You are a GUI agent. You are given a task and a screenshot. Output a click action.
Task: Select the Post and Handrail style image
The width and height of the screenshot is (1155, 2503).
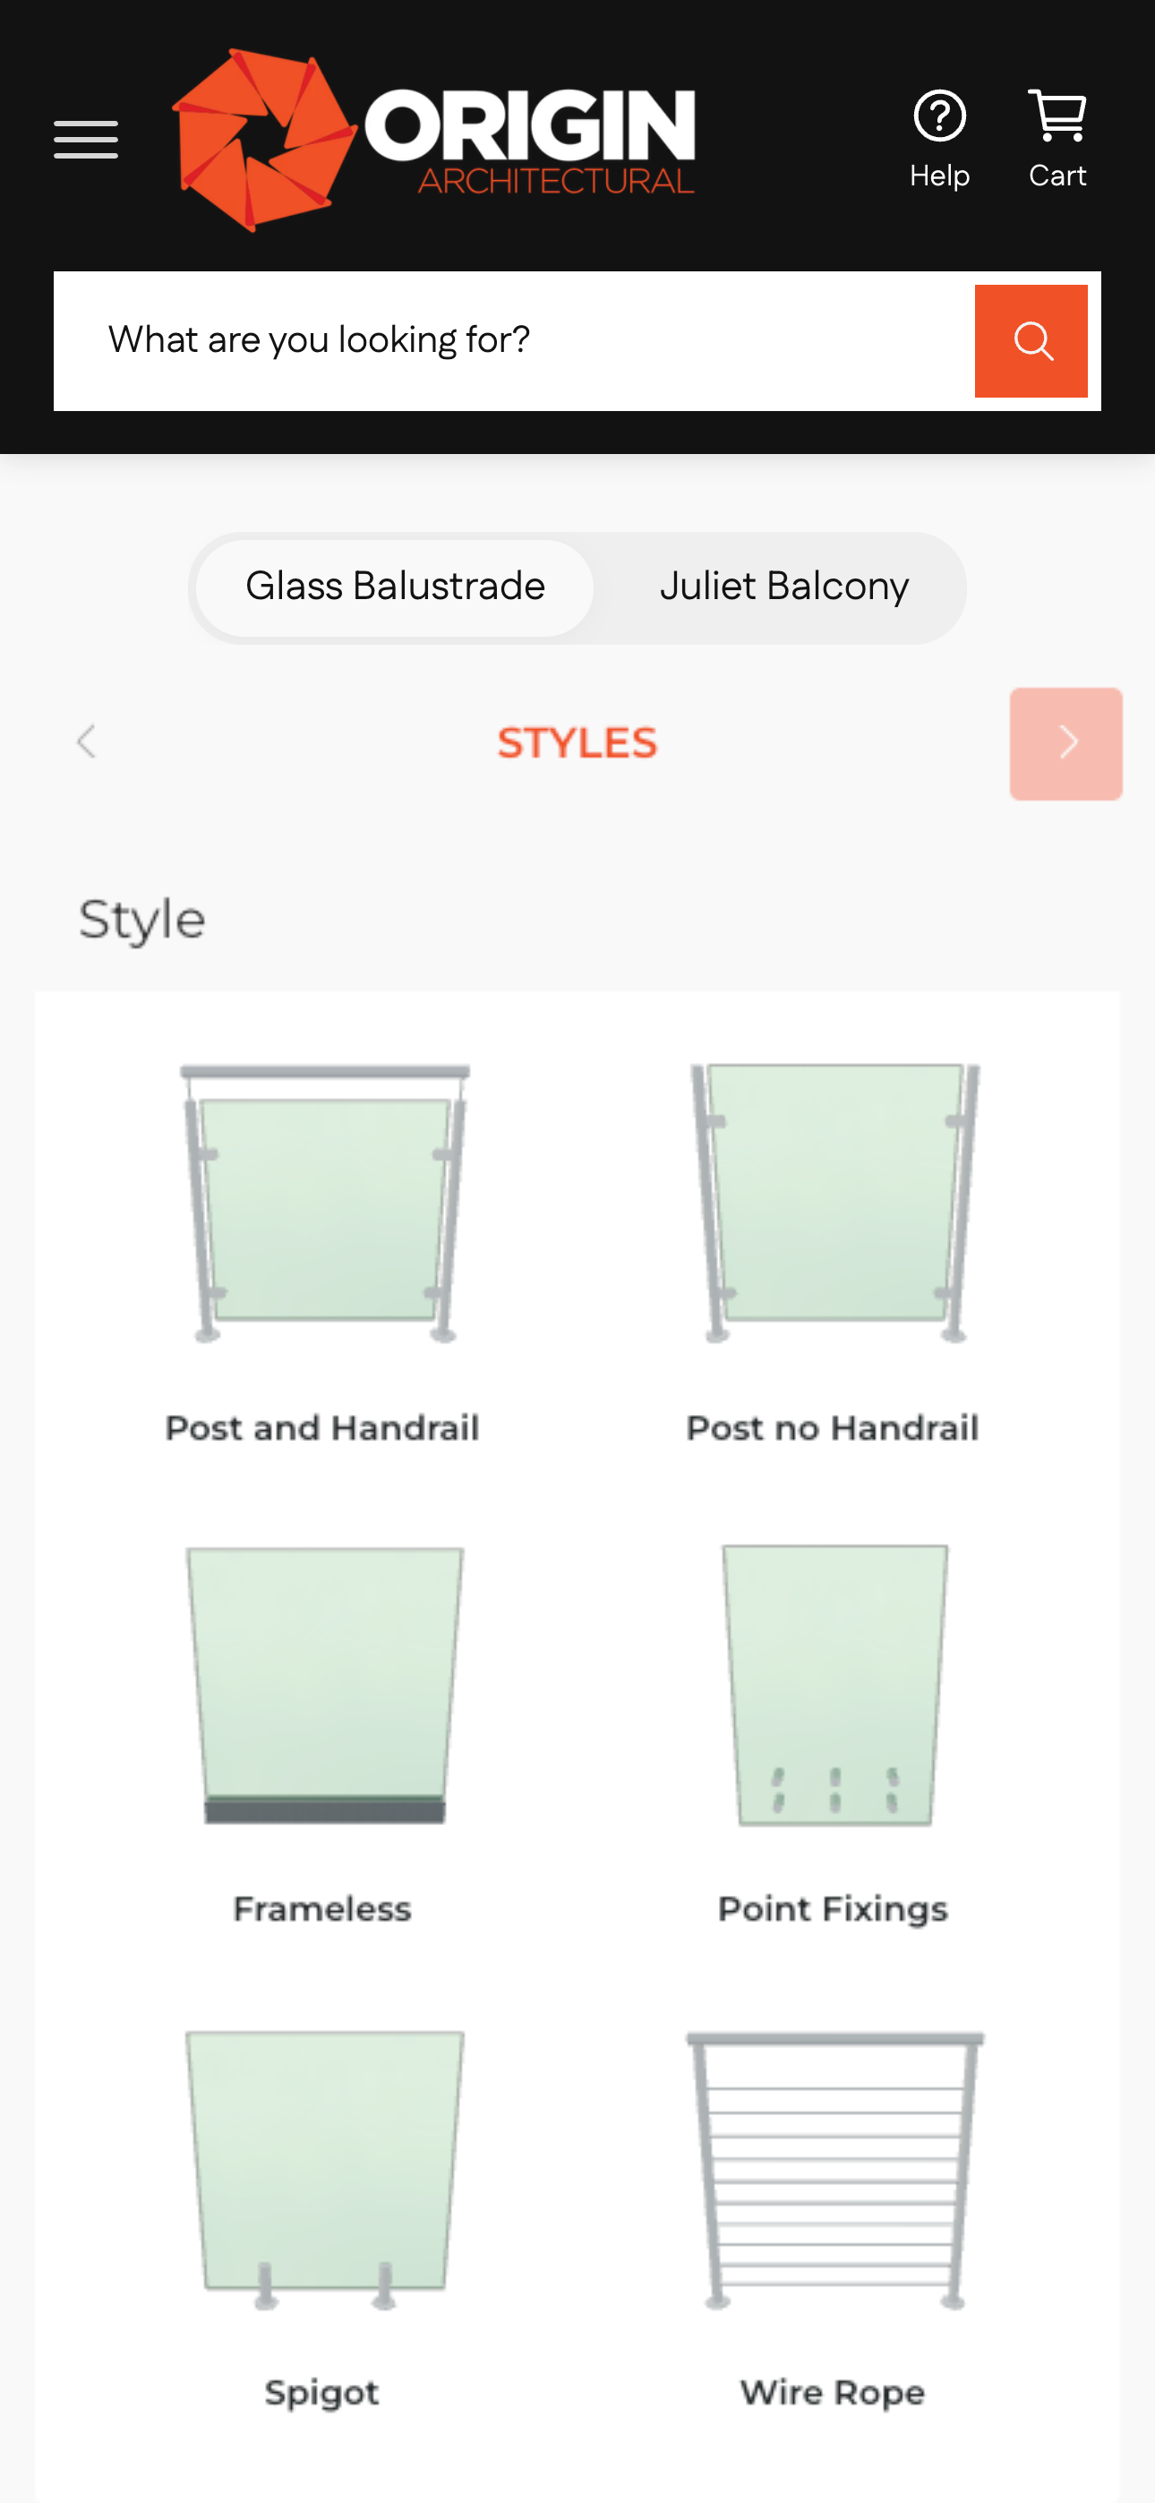coord(323,1203)
